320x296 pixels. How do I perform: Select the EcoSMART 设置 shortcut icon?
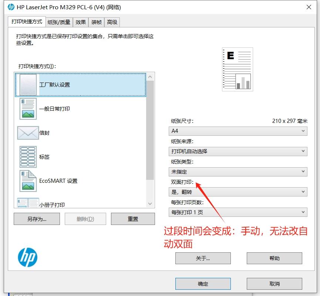pyautogui.click(x=28, y=181)
